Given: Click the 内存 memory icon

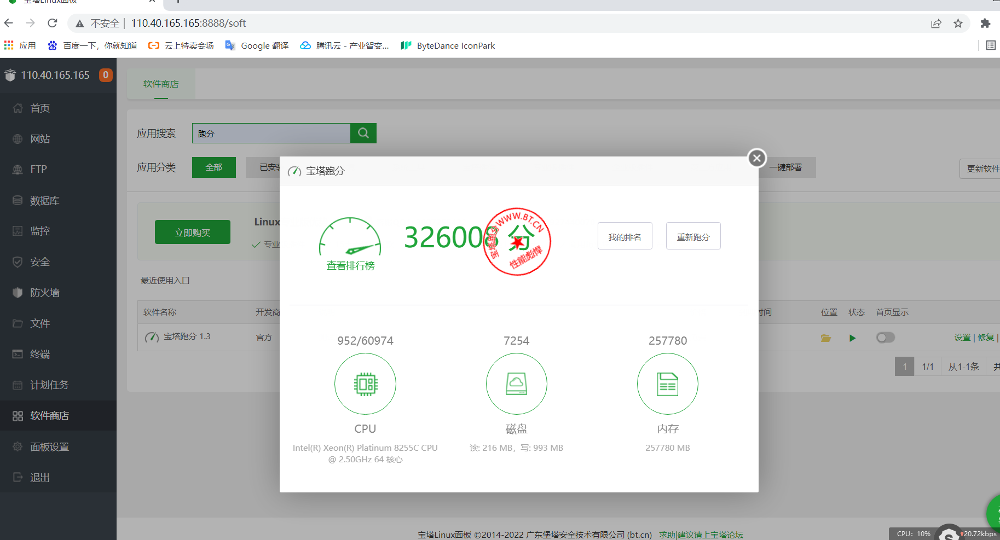Looking at the screenshot, I should coord(667,384).
